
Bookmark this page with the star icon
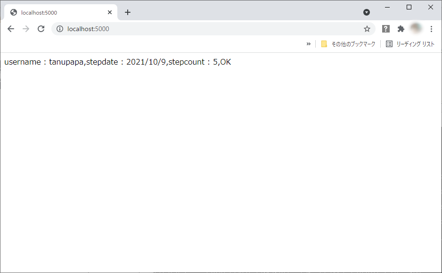click(x=367, y=29)
